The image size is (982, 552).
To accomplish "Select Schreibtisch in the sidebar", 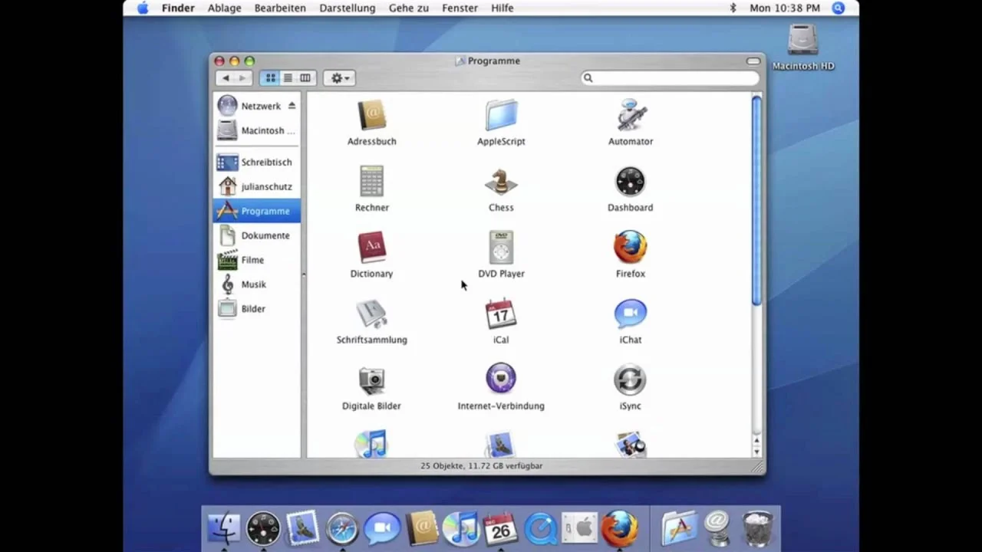I will [256, 162].
